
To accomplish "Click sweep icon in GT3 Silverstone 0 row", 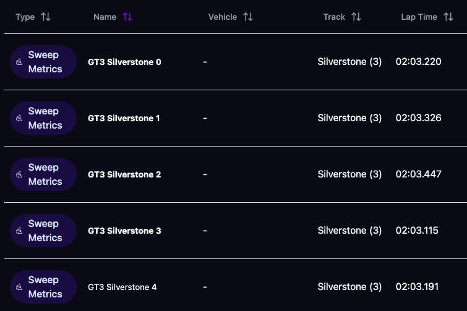I will tap(19, 62).
